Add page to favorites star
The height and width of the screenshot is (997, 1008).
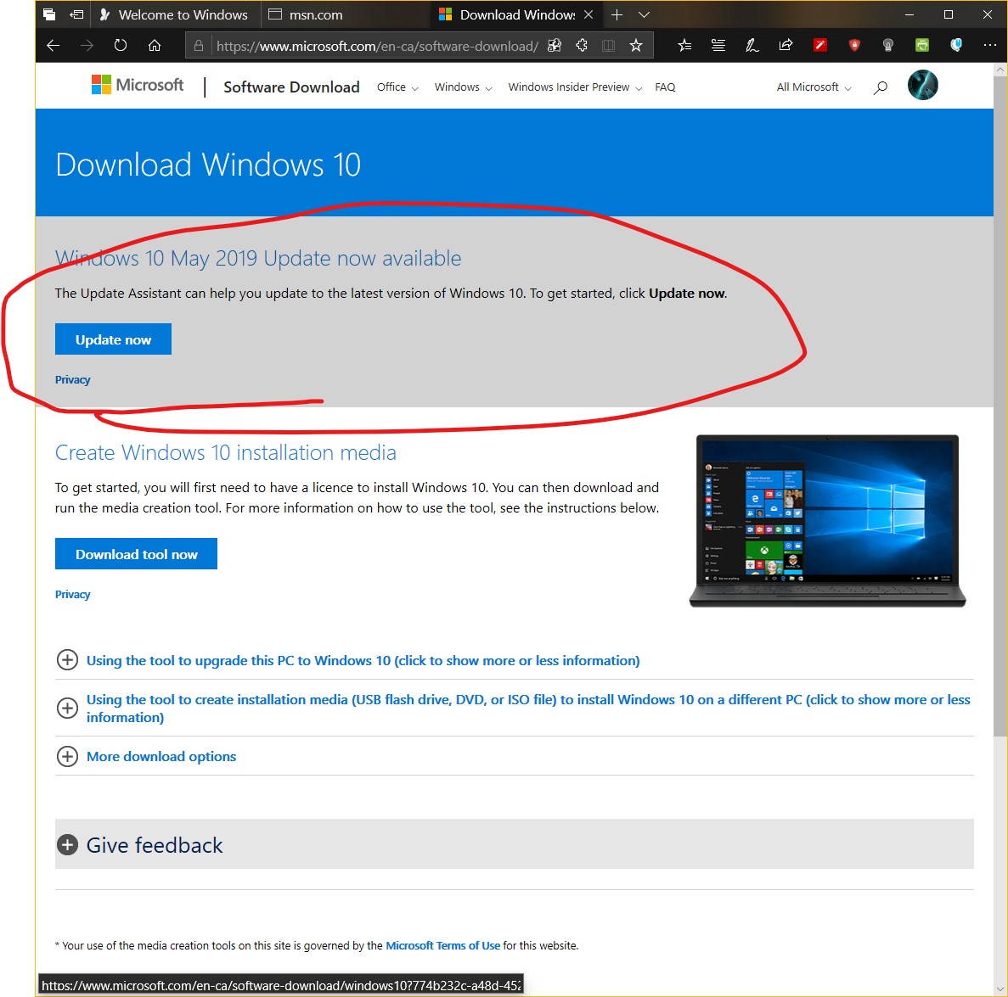click(636, 46)
